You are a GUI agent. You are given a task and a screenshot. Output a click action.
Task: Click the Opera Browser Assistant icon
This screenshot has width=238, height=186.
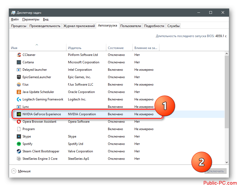pyautogui.click(x=19, y=122)
